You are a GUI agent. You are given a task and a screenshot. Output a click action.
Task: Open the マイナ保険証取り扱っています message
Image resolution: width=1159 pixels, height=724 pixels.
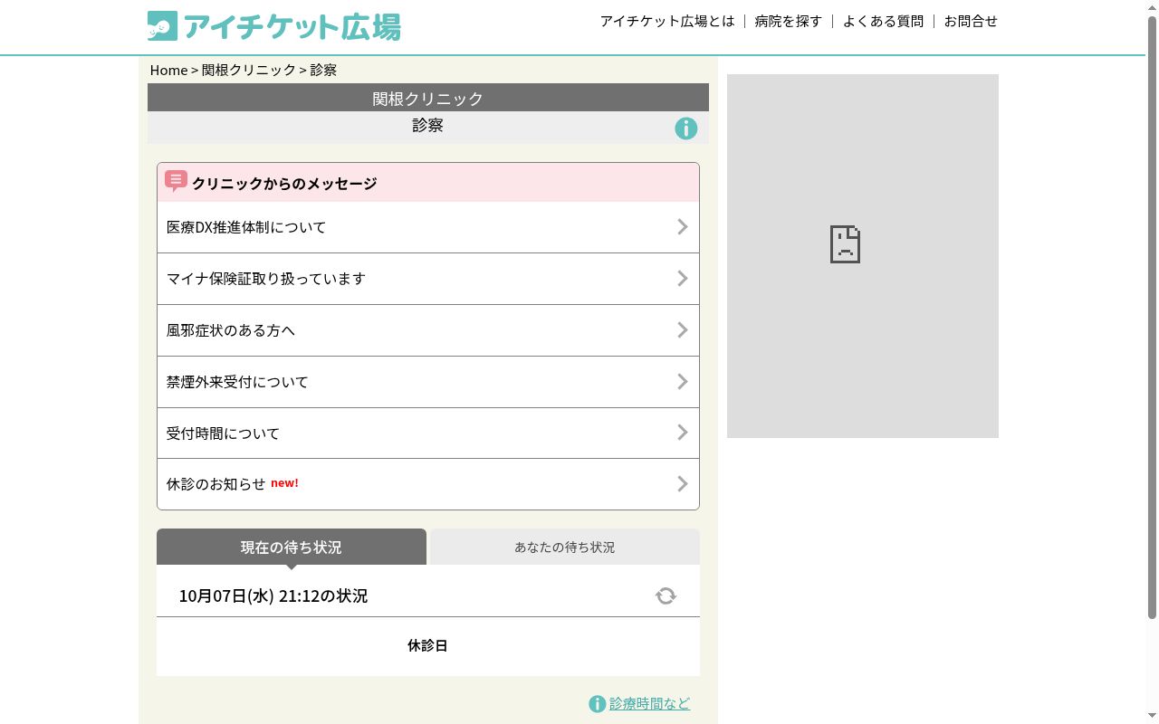click(x=428, y=279)
